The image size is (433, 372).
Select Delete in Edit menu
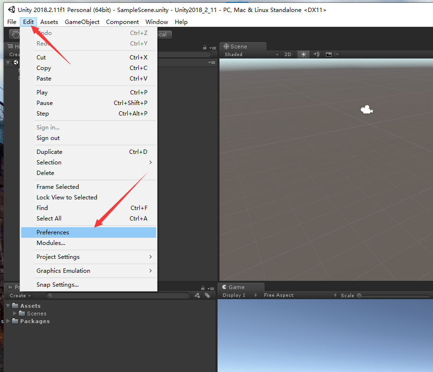pos(89,173)
